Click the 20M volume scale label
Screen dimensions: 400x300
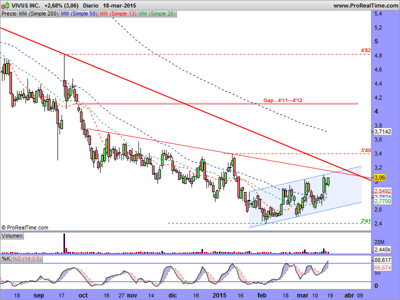point(379,242)
